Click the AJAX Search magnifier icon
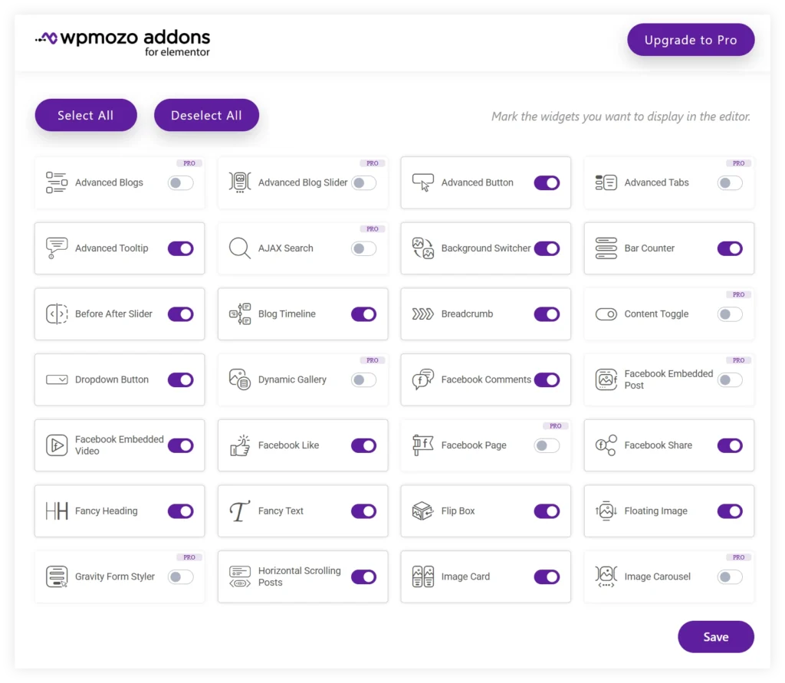Image resolution: width=785 pixels, height=683 pixels. point(240,248)
